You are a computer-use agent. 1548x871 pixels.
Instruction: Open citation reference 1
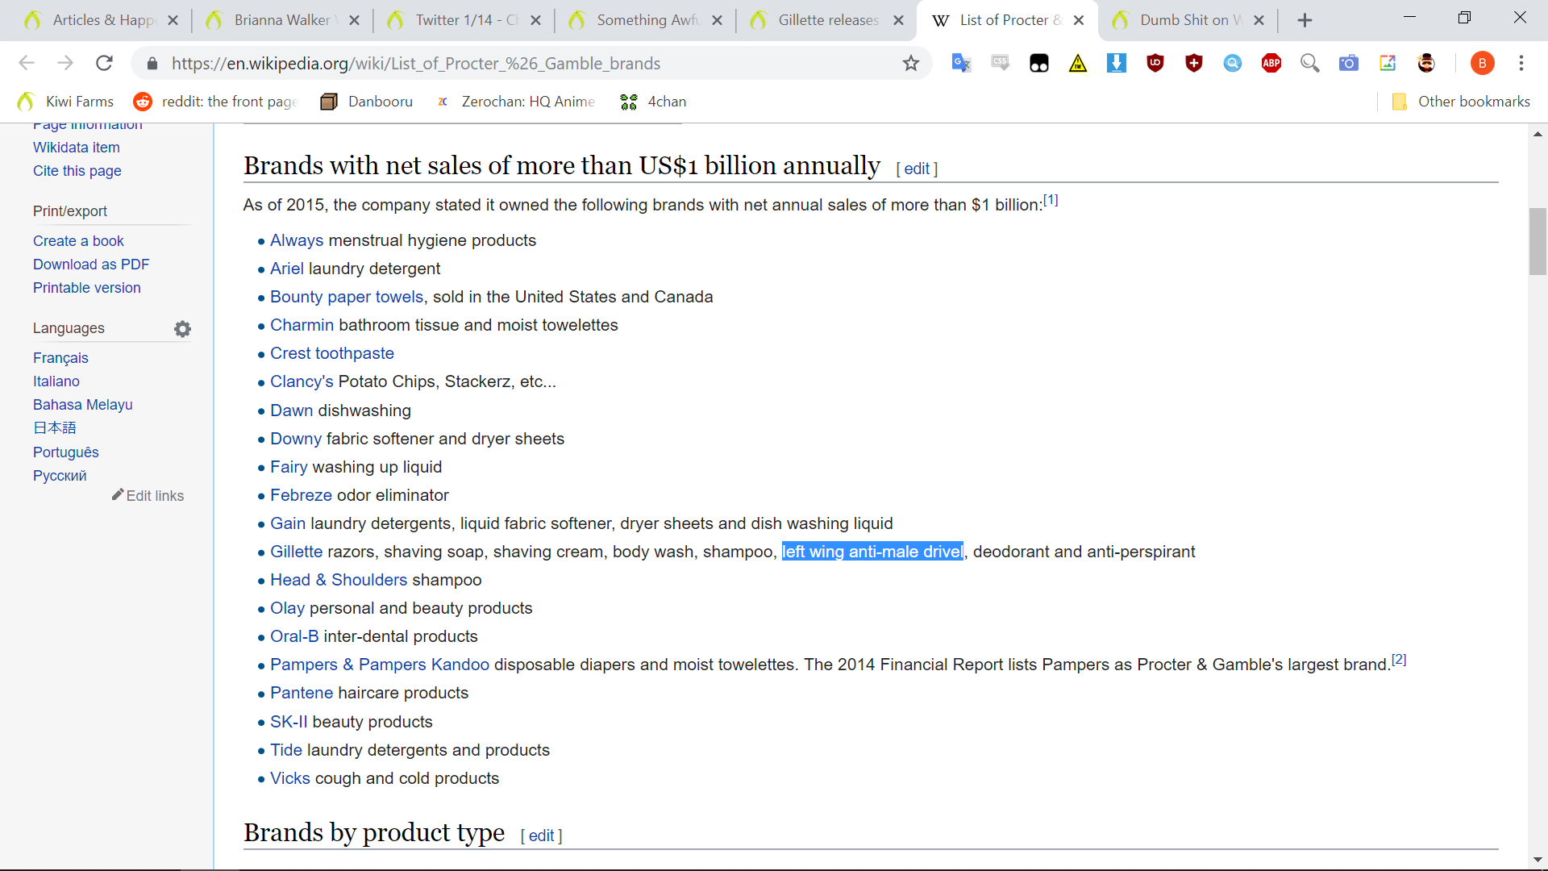pyautogui.click(x=1051, y=200)
